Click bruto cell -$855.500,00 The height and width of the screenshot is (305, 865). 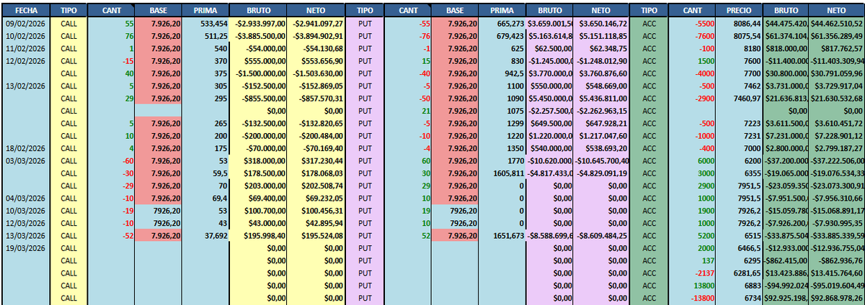pyautogui.click(x=257, y=99)
